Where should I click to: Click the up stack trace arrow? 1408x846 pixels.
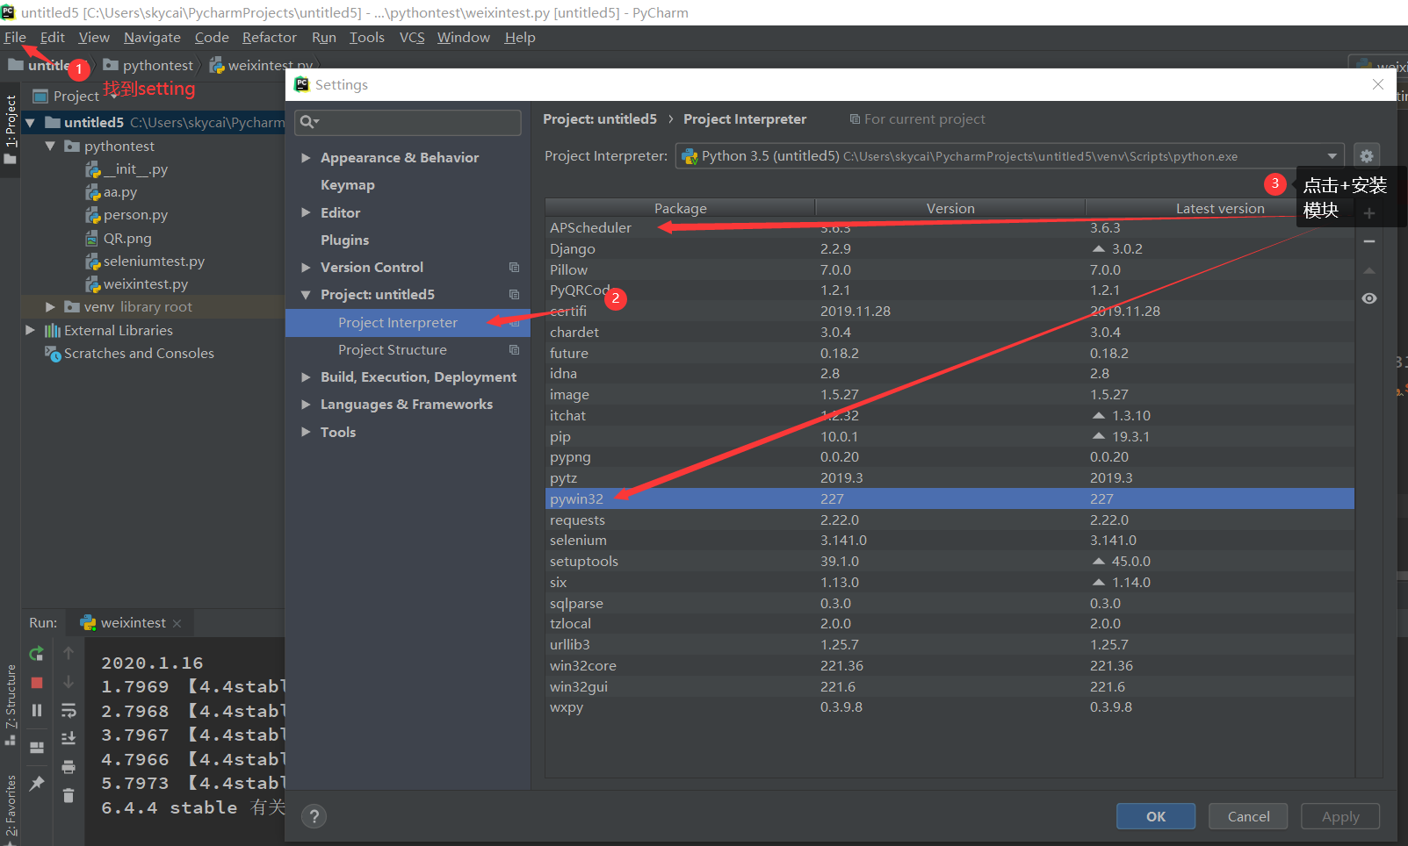69,653
